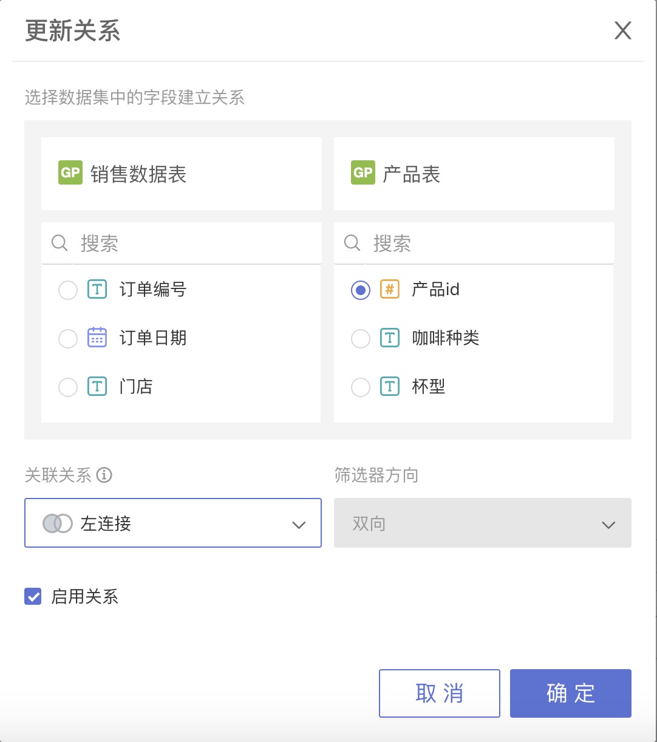Click the 确定 button

(x=571, y=693)
